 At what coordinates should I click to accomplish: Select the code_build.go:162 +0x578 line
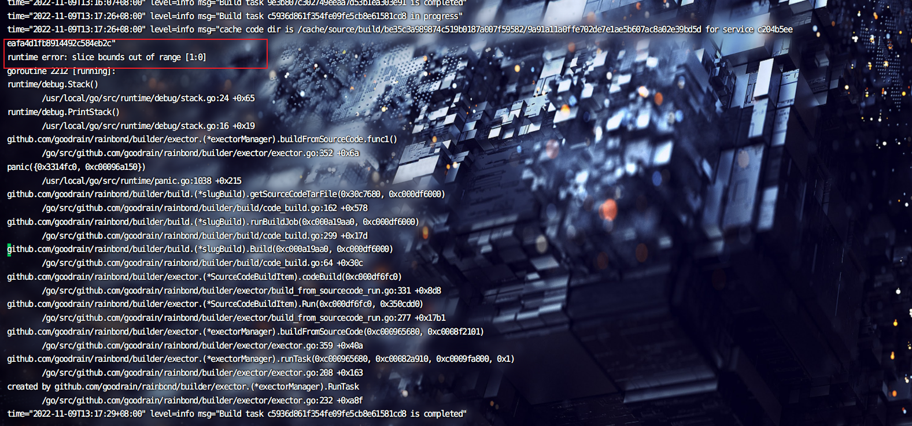[x=205, y=208]
